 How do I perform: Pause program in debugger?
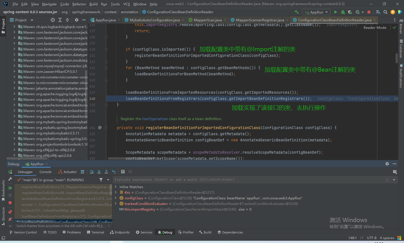click(10, 195)
